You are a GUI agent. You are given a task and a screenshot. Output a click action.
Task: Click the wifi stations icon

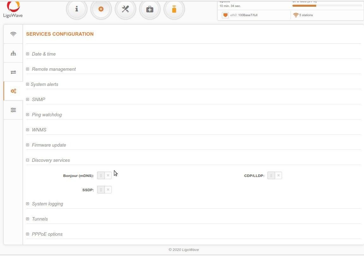click(x=296, y=15)
